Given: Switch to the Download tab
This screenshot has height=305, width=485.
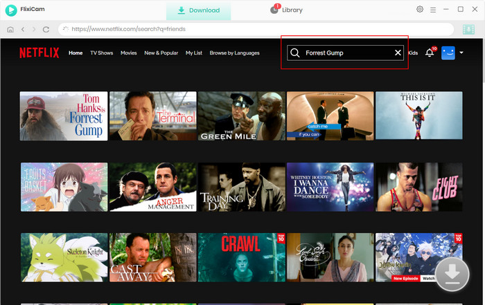Looking at the screenshot, I should [x=199, y=10].
